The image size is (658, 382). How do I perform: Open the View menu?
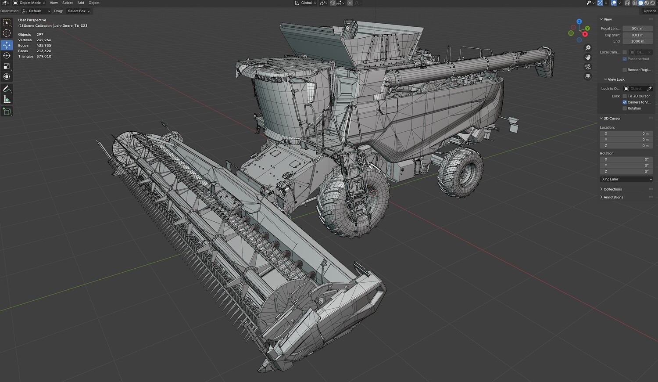coord(54,3)
